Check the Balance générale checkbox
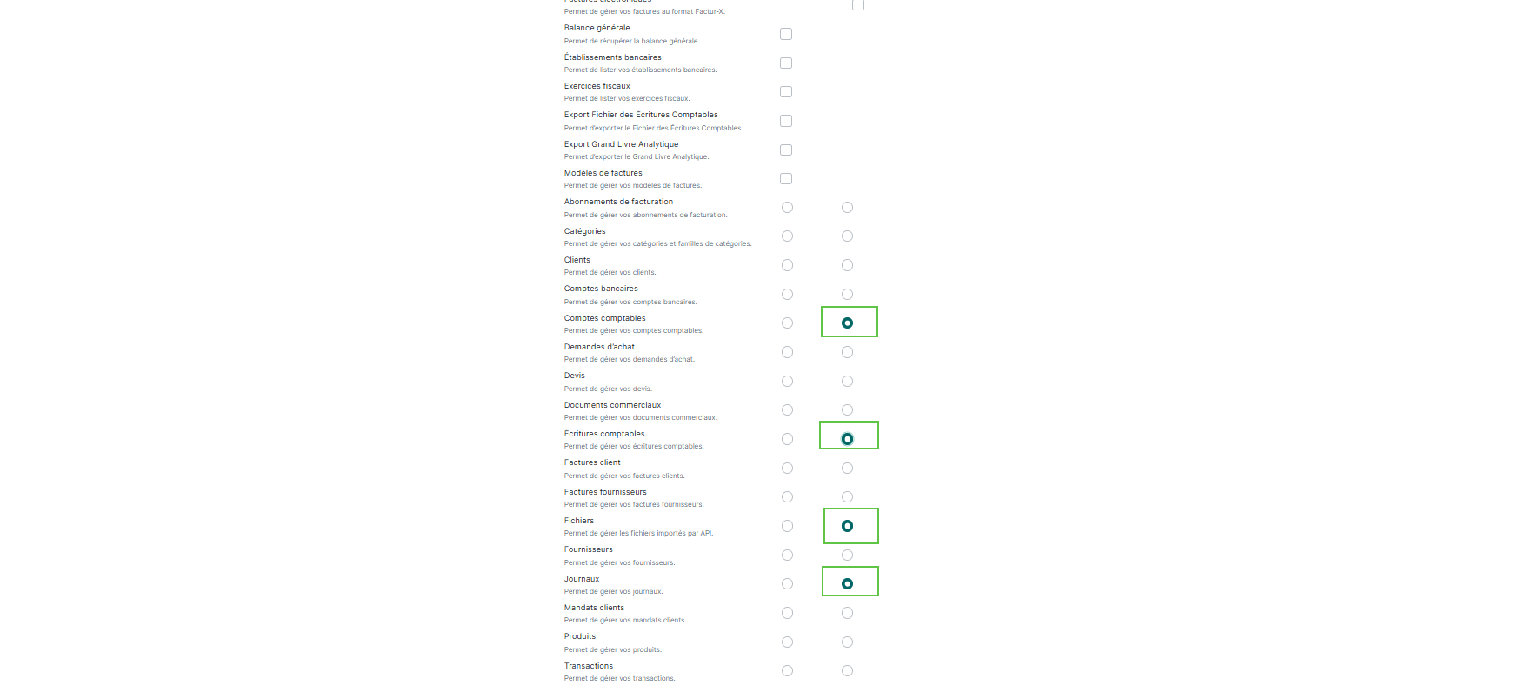The height and width of the screenshot is (692, 1513). 786,34
